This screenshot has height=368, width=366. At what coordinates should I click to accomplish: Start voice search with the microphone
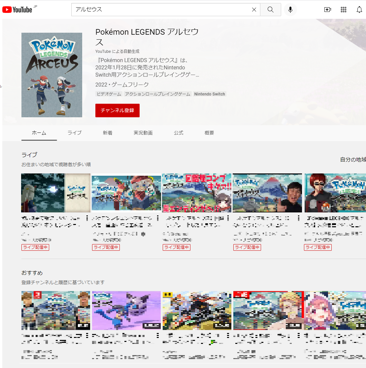click(290, 10)
